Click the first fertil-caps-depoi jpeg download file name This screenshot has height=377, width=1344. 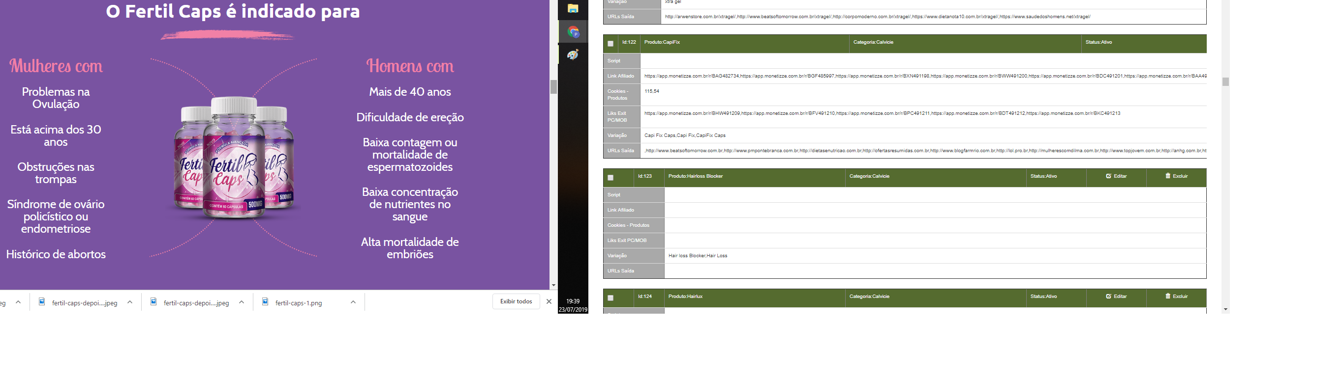85,303
